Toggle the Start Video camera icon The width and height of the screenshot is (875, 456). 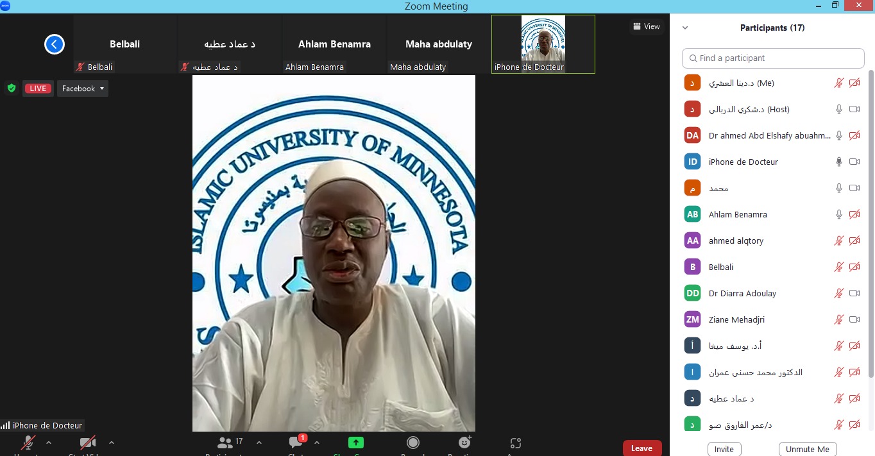(88, 443)
